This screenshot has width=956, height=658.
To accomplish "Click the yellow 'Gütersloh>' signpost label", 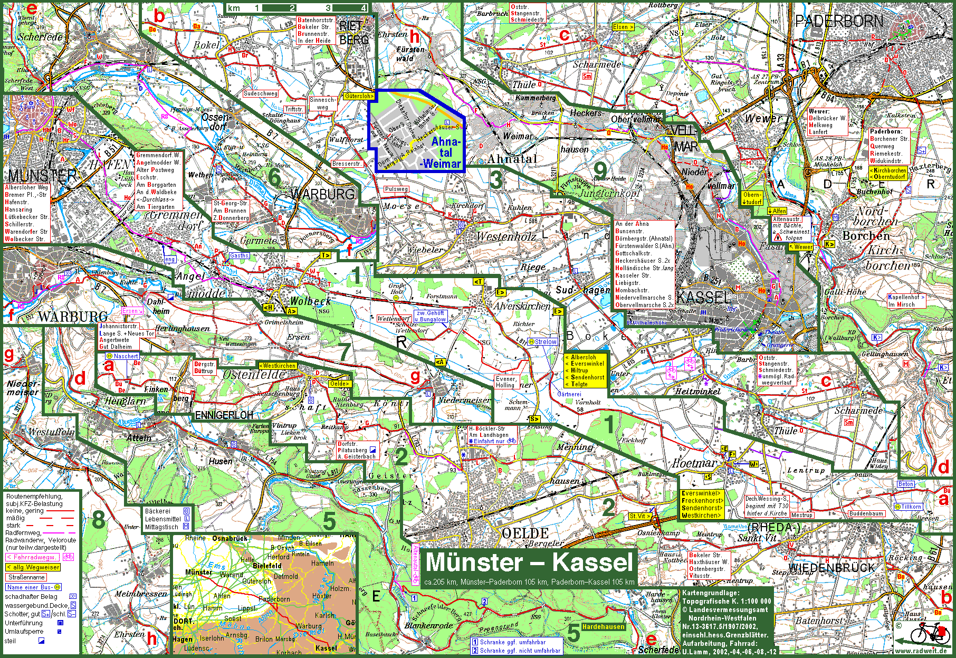I will [359, 96].
